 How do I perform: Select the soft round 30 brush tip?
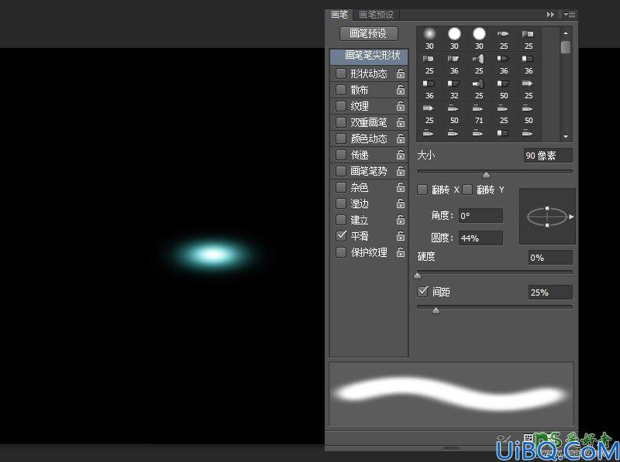429,38
